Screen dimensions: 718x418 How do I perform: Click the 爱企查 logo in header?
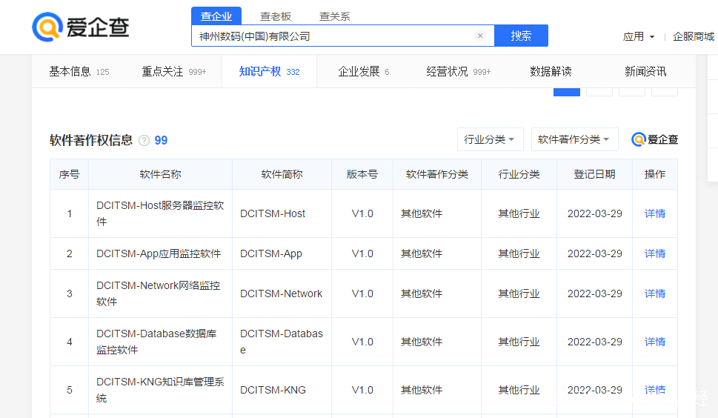point(81,27)
